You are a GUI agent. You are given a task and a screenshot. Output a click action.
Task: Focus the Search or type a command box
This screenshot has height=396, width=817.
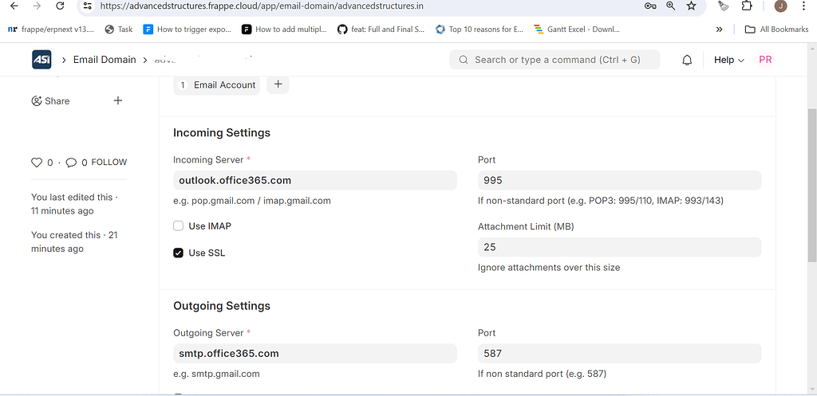[555, 60]
